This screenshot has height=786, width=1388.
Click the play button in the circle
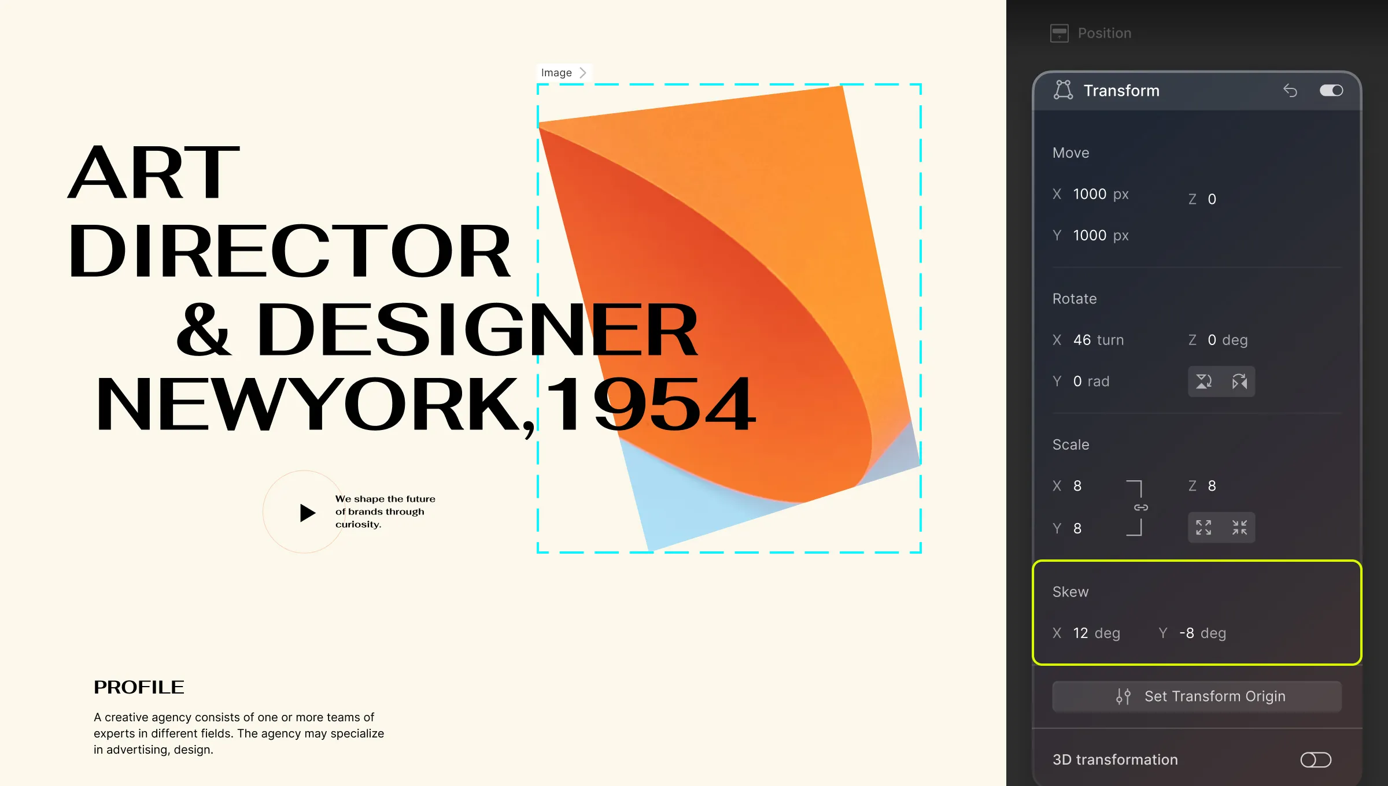tap(308, 513)
